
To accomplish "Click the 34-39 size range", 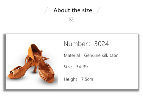I will point(82,67).
